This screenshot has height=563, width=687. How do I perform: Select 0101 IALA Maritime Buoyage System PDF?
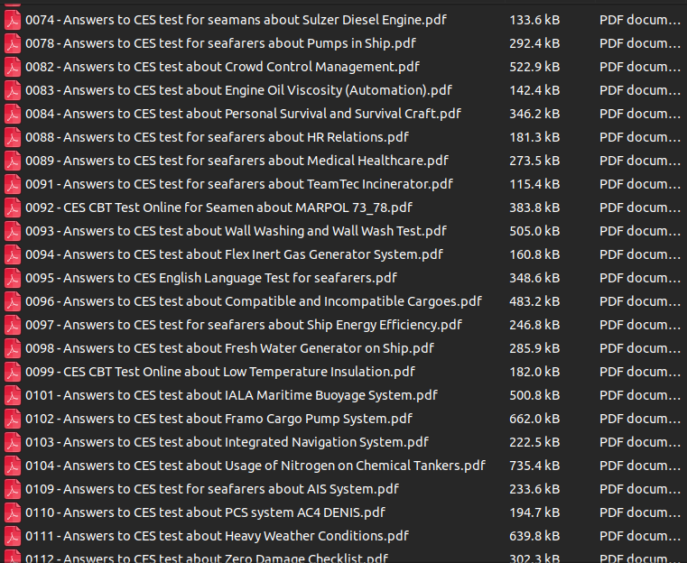[231, 395]
